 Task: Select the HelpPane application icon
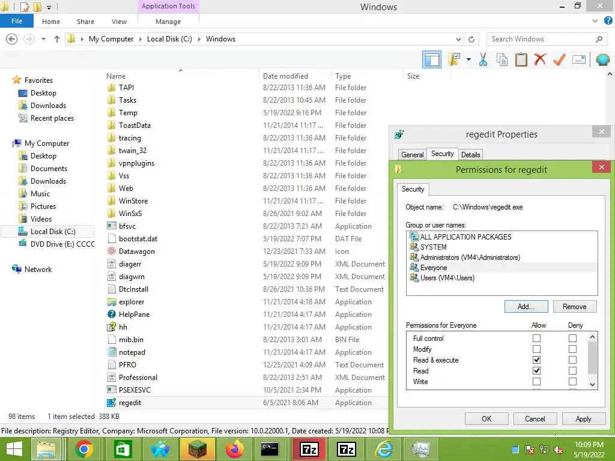111,315
